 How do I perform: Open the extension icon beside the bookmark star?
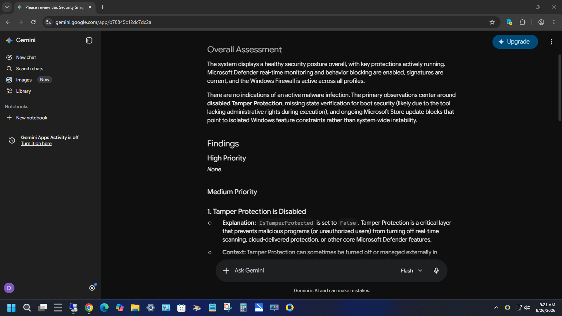coord(509,22)
